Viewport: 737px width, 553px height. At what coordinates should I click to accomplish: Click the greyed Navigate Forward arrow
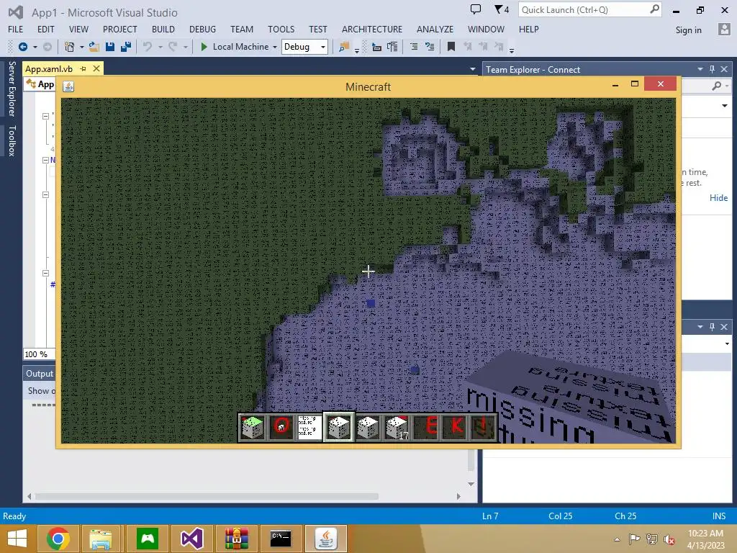48,47
